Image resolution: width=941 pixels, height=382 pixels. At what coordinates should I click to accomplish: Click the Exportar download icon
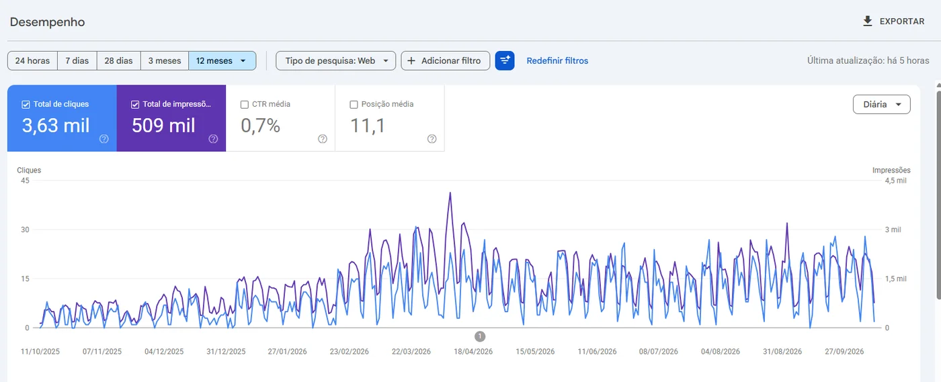pyautogui.click(x=868, y=21)
